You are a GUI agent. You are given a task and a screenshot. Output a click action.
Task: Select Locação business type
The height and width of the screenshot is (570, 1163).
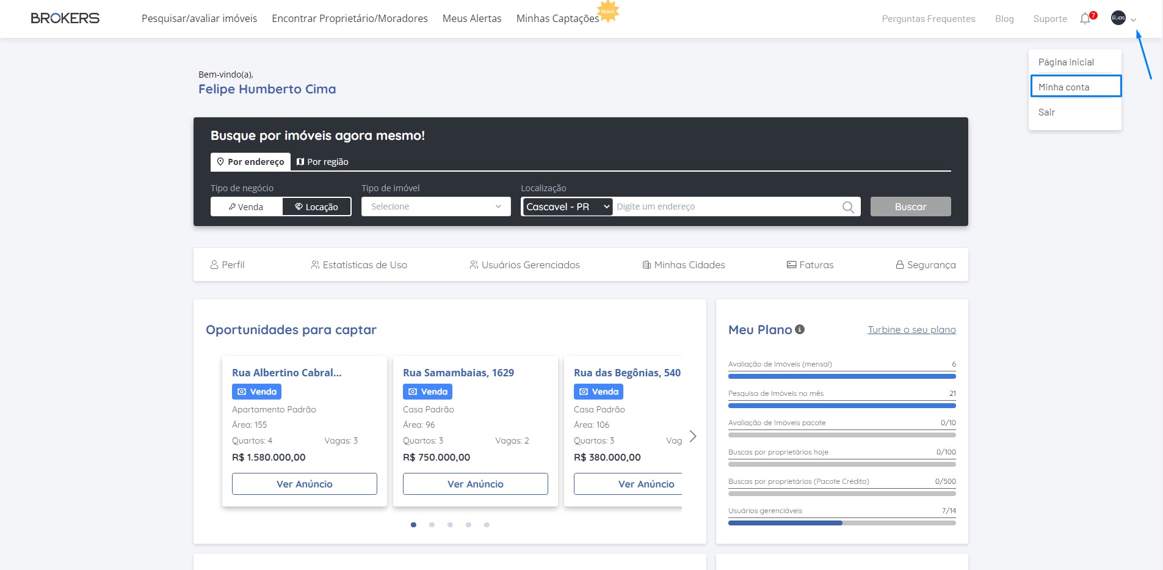coord(316,206)
